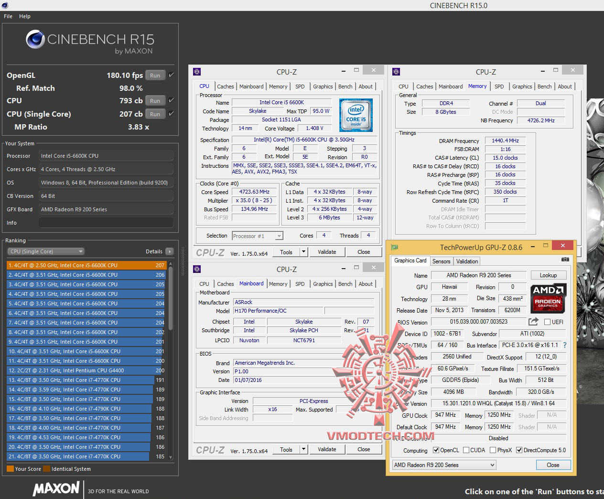This screenshot has width=604, height=499.
Task: Switch to the Validation tab in GPU-Z
Action: 467,261
